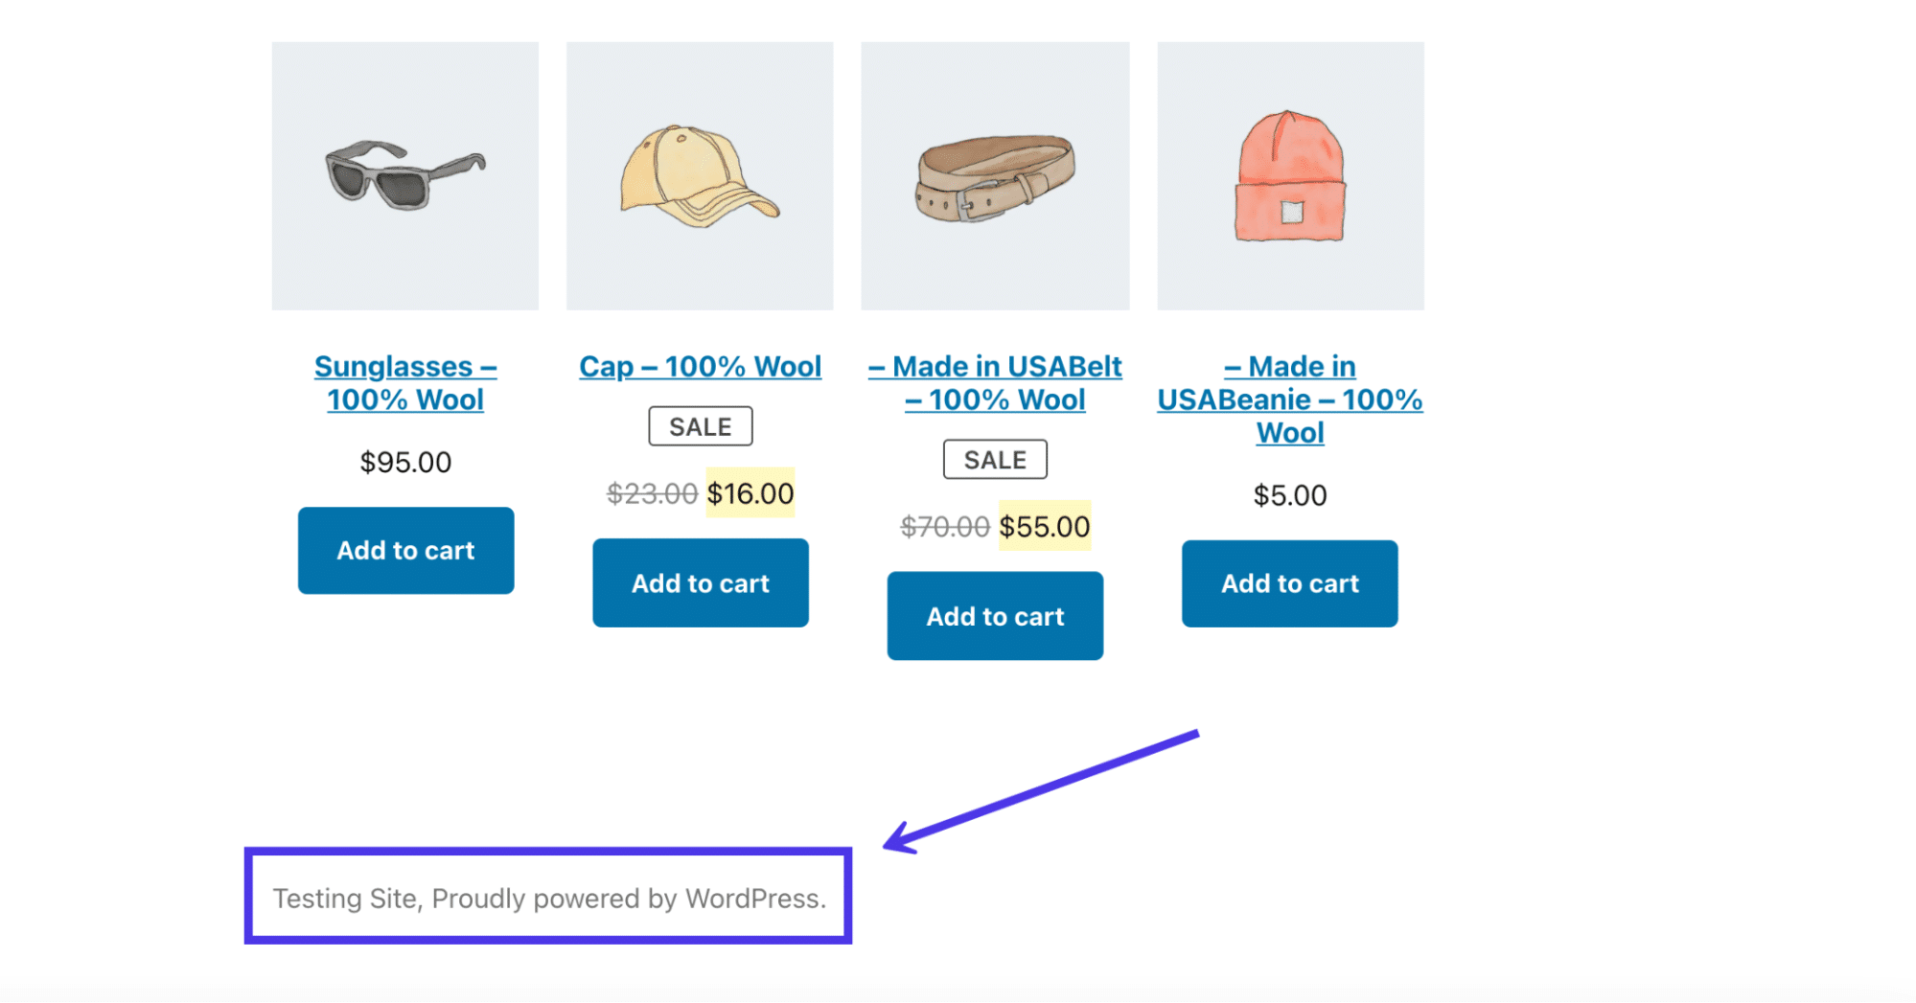Open the yellow cap product image
Image resolution: width=1916 pixels, height=1003 pixels.
coord(700,176)
